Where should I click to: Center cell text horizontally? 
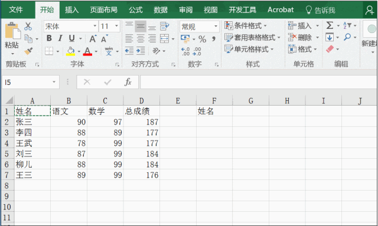tap(141, 38)
